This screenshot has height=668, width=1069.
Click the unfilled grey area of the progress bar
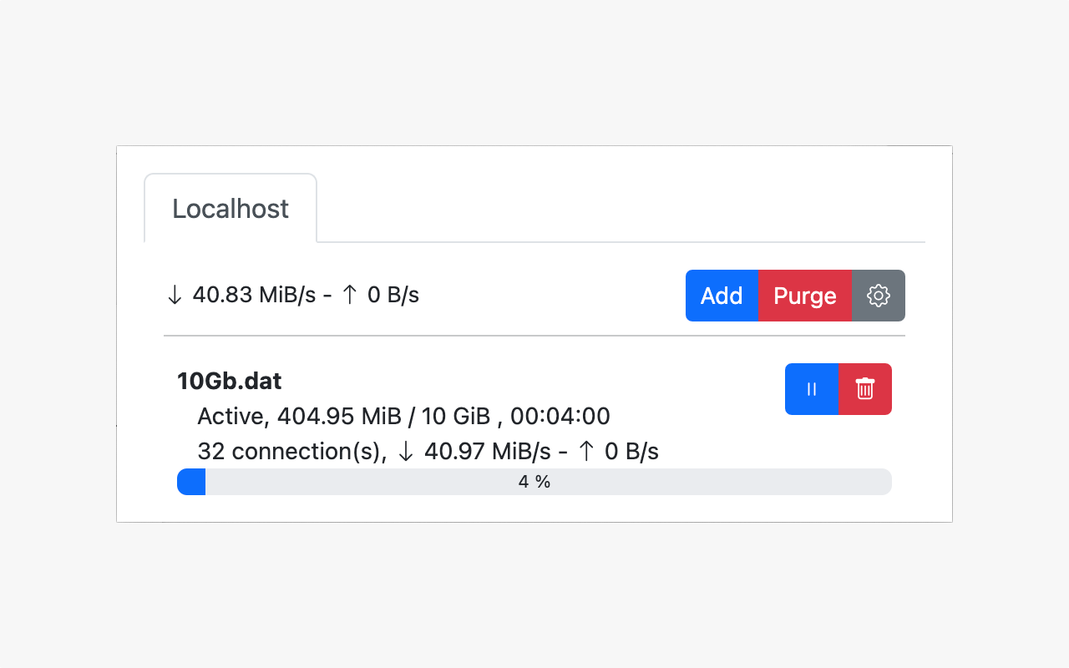point(710,482)
